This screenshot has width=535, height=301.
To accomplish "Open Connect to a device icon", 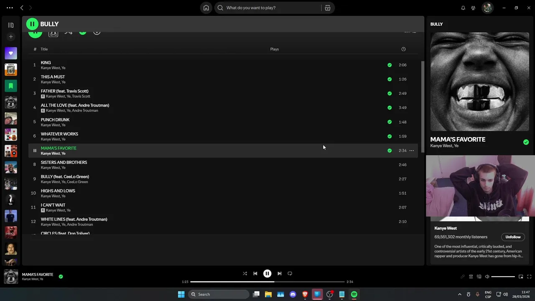I will 479,277.
